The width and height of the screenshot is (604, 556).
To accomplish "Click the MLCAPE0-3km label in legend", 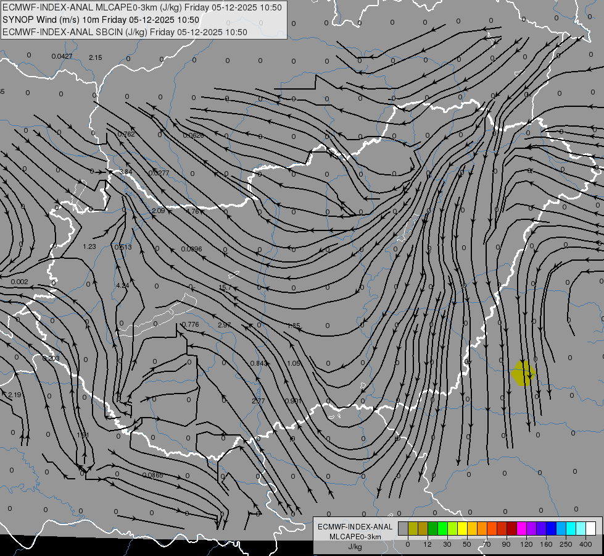I will pyautogui.click(x=355, y=537).
